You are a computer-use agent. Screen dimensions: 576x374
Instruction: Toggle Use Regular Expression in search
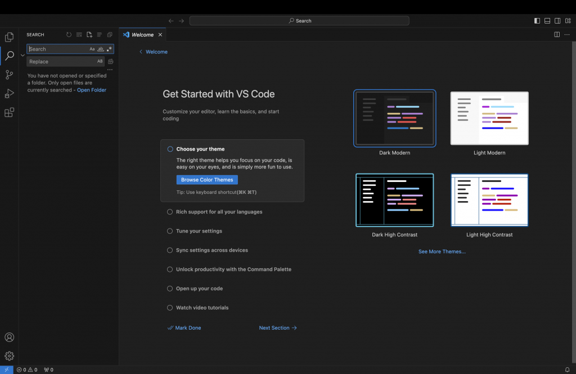click(x=109, y=49)
